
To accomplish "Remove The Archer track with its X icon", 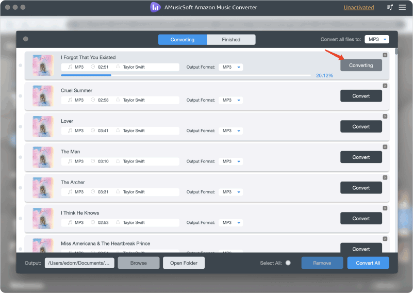I will 385,177.
